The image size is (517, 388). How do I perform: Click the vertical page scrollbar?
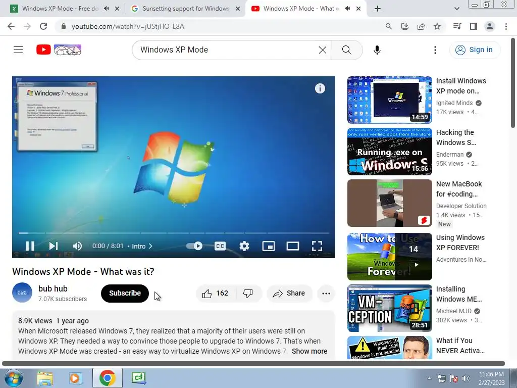click(513, 82)
